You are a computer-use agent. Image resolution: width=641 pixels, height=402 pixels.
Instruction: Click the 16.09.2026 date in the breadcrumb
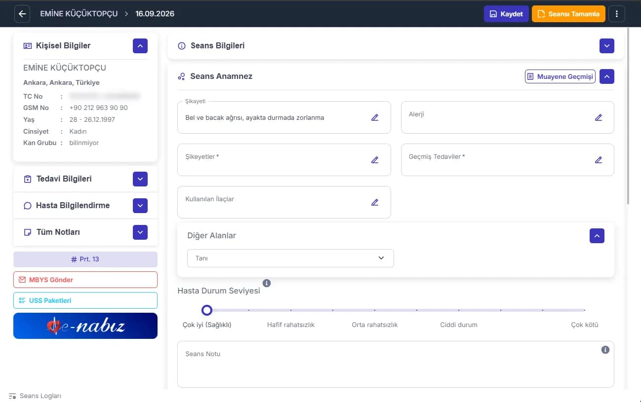155,14
